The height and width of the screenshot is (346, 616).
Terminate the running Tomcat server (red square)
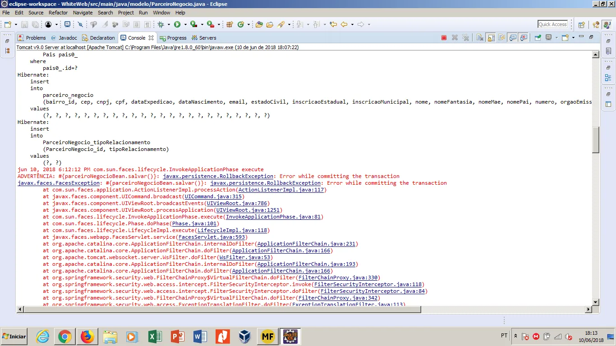click(444, 38)
